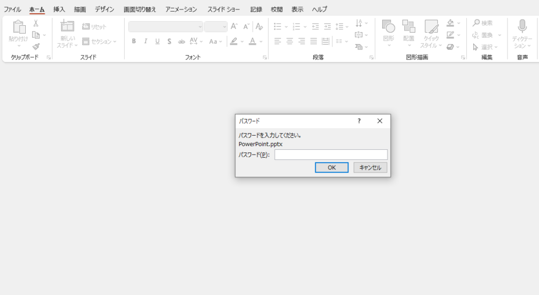This screenshot has height=295, width=539.
Task: Click the font color A swatch
Action: pyautogui.click(x=252, y=41)
